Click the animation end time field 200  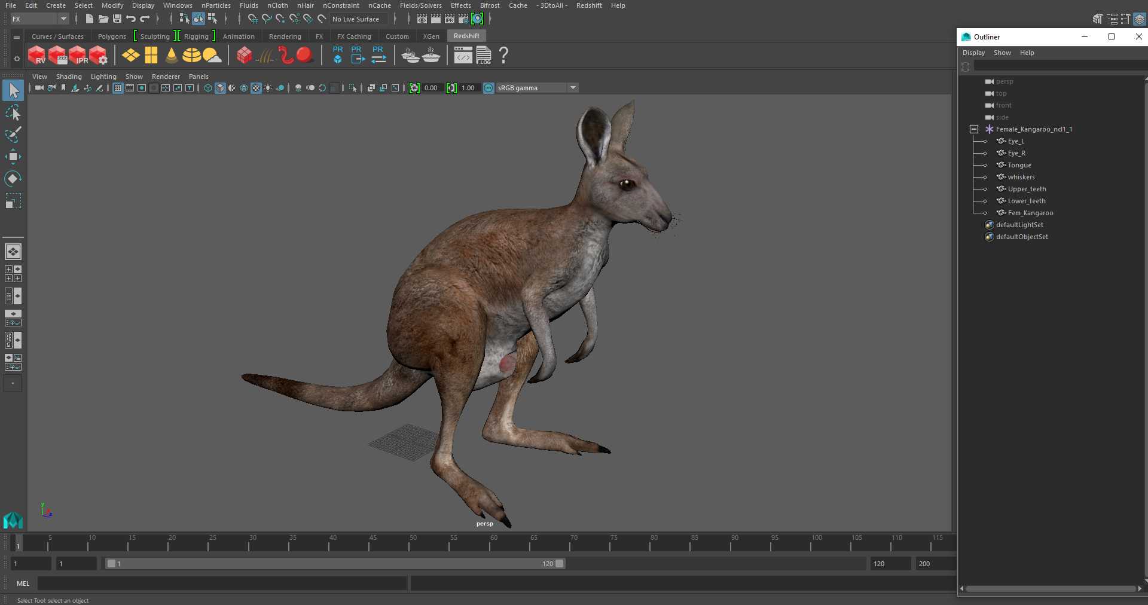click(x=935, y=564)
